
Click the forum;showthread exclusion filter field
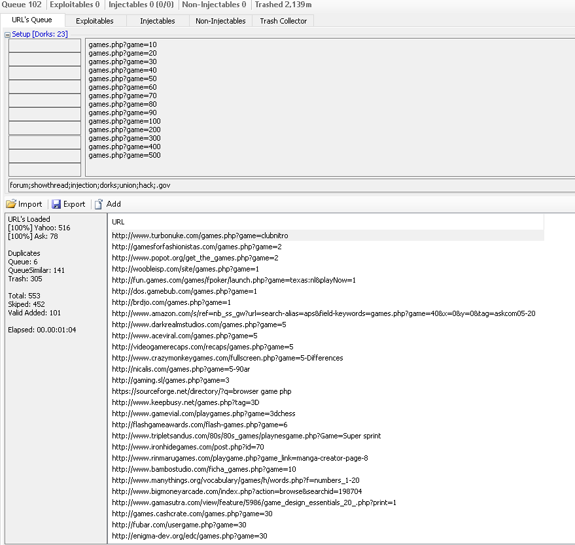292,185
